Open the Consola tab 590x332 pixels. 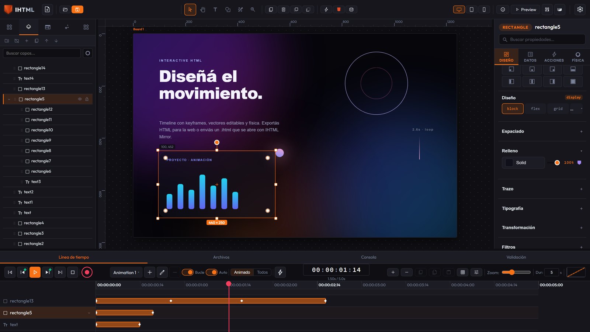[369, 257]
